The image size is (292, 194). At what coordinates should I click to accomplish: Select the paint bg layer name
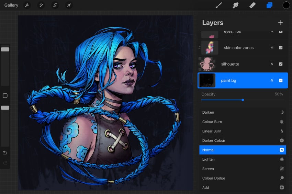click(x=228, y=80)
